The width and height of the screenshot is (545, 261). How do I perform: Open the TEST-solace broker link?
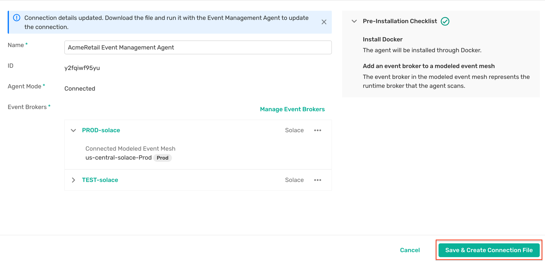[100, 180]
